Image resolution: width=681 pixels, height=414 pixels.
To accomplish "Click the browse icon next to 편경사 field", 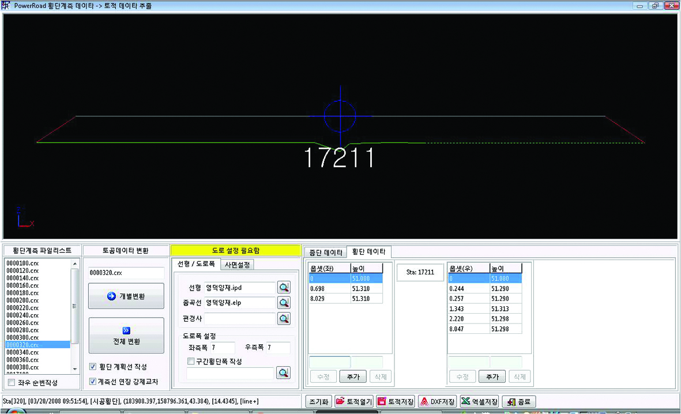I will pos(283,318).
